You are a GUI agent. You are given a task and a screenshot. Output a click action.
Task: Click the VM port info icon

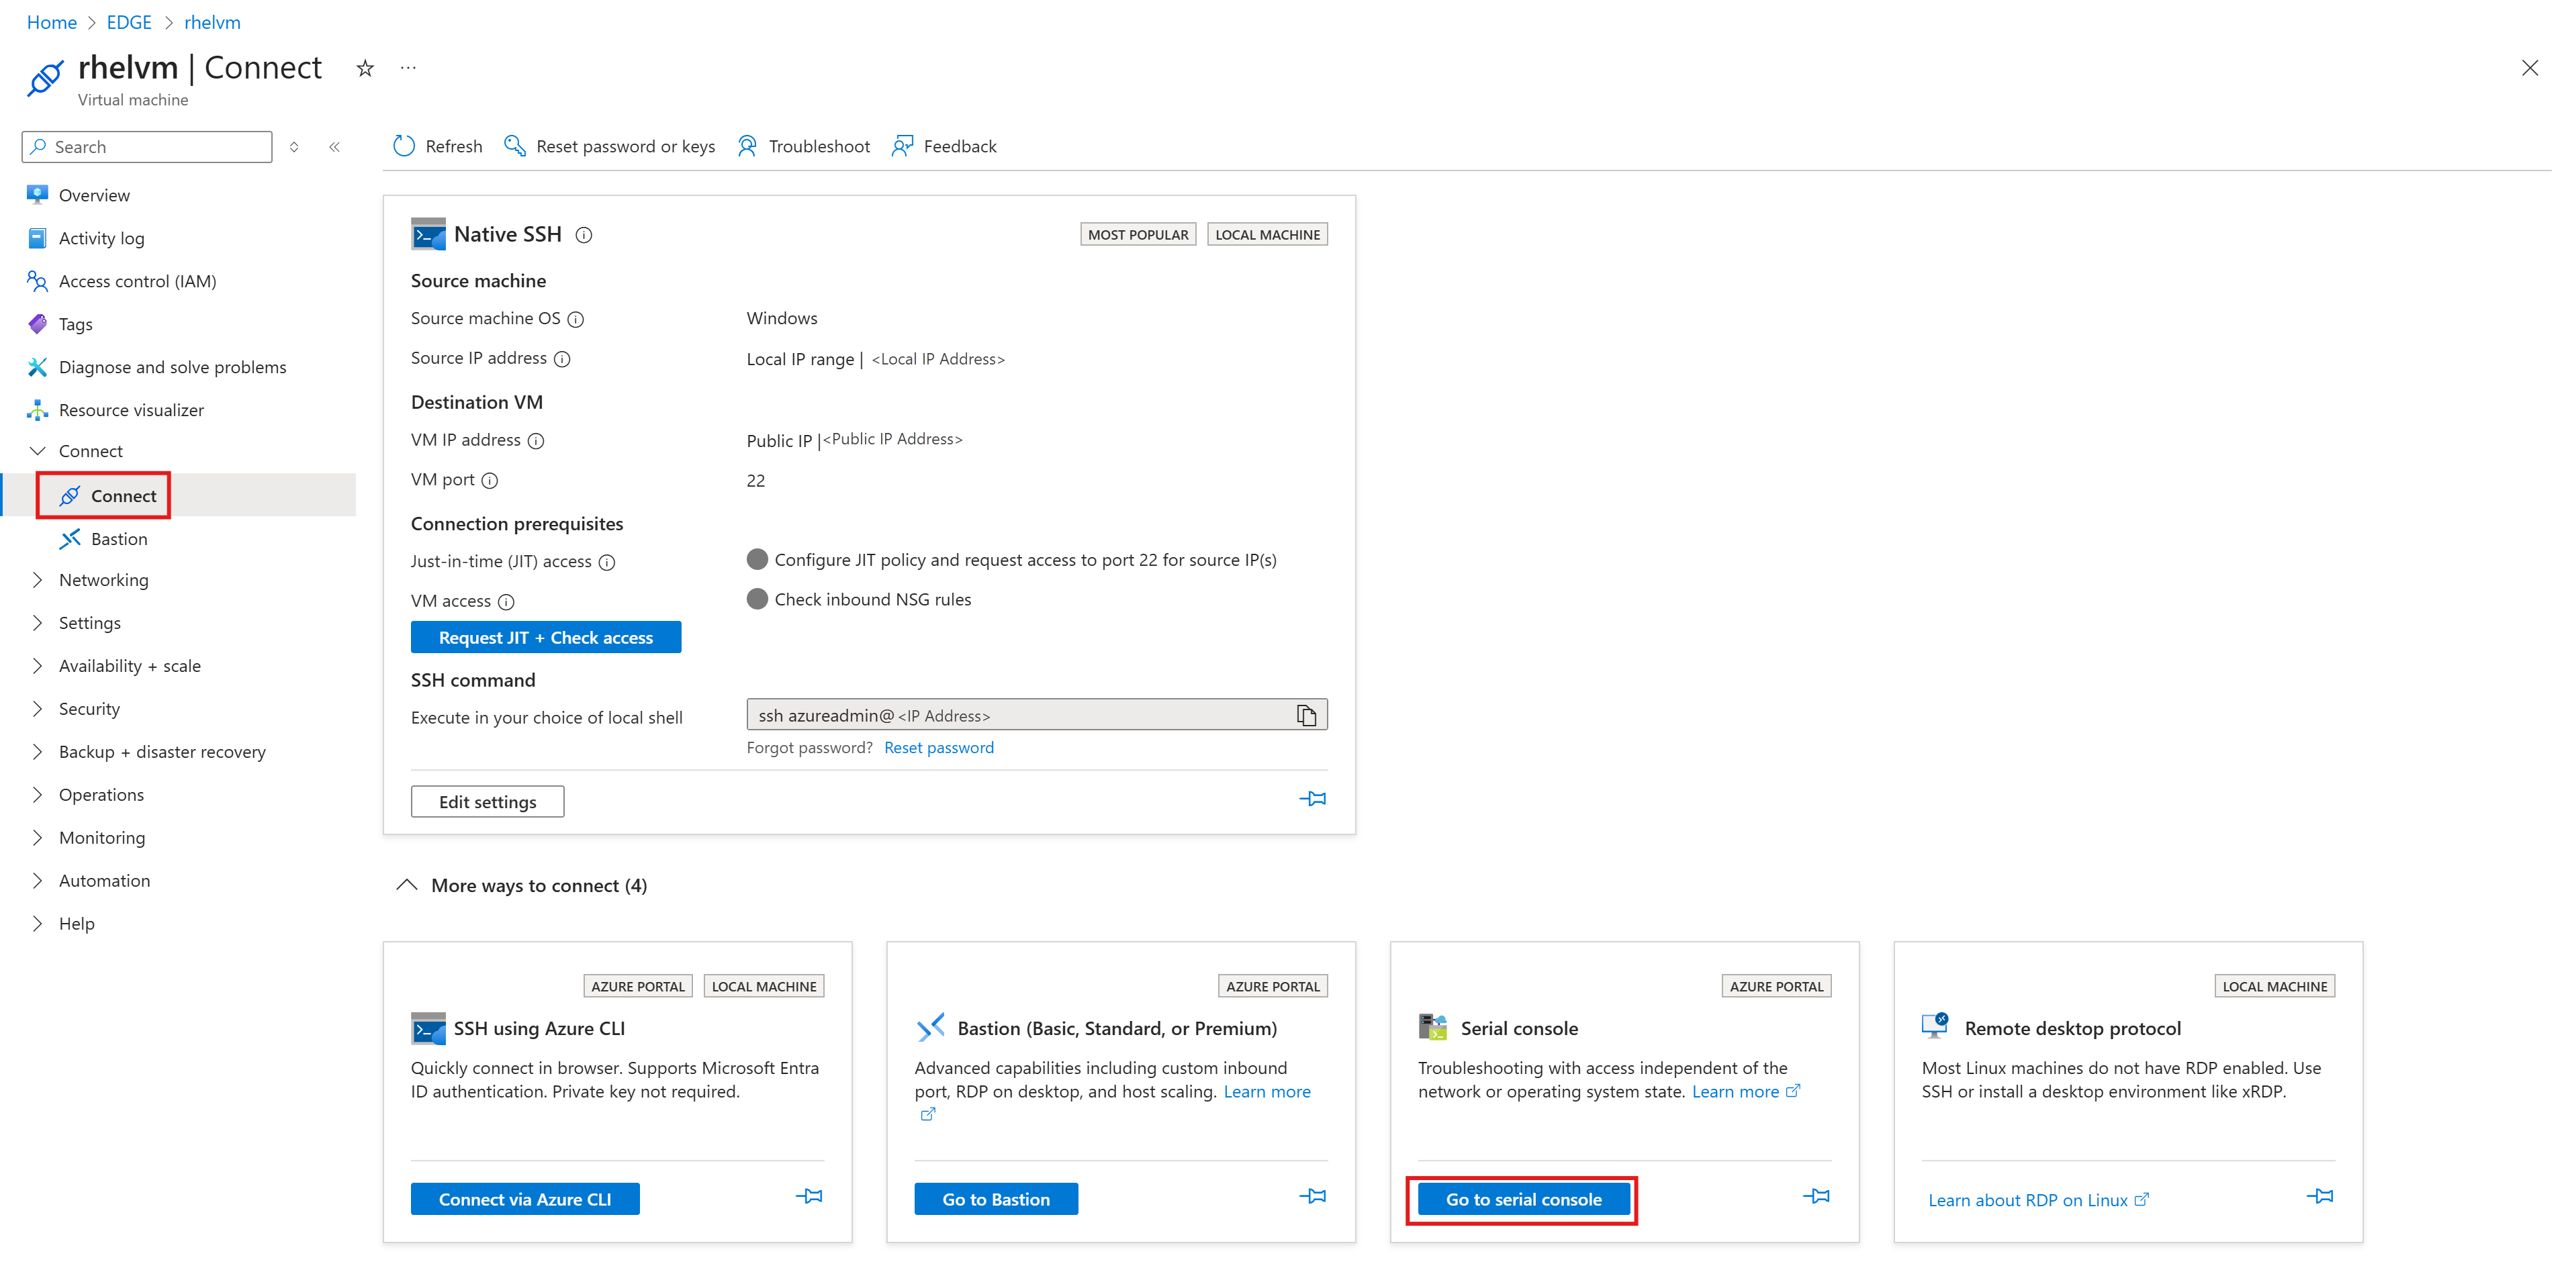[x=490, y=481]
